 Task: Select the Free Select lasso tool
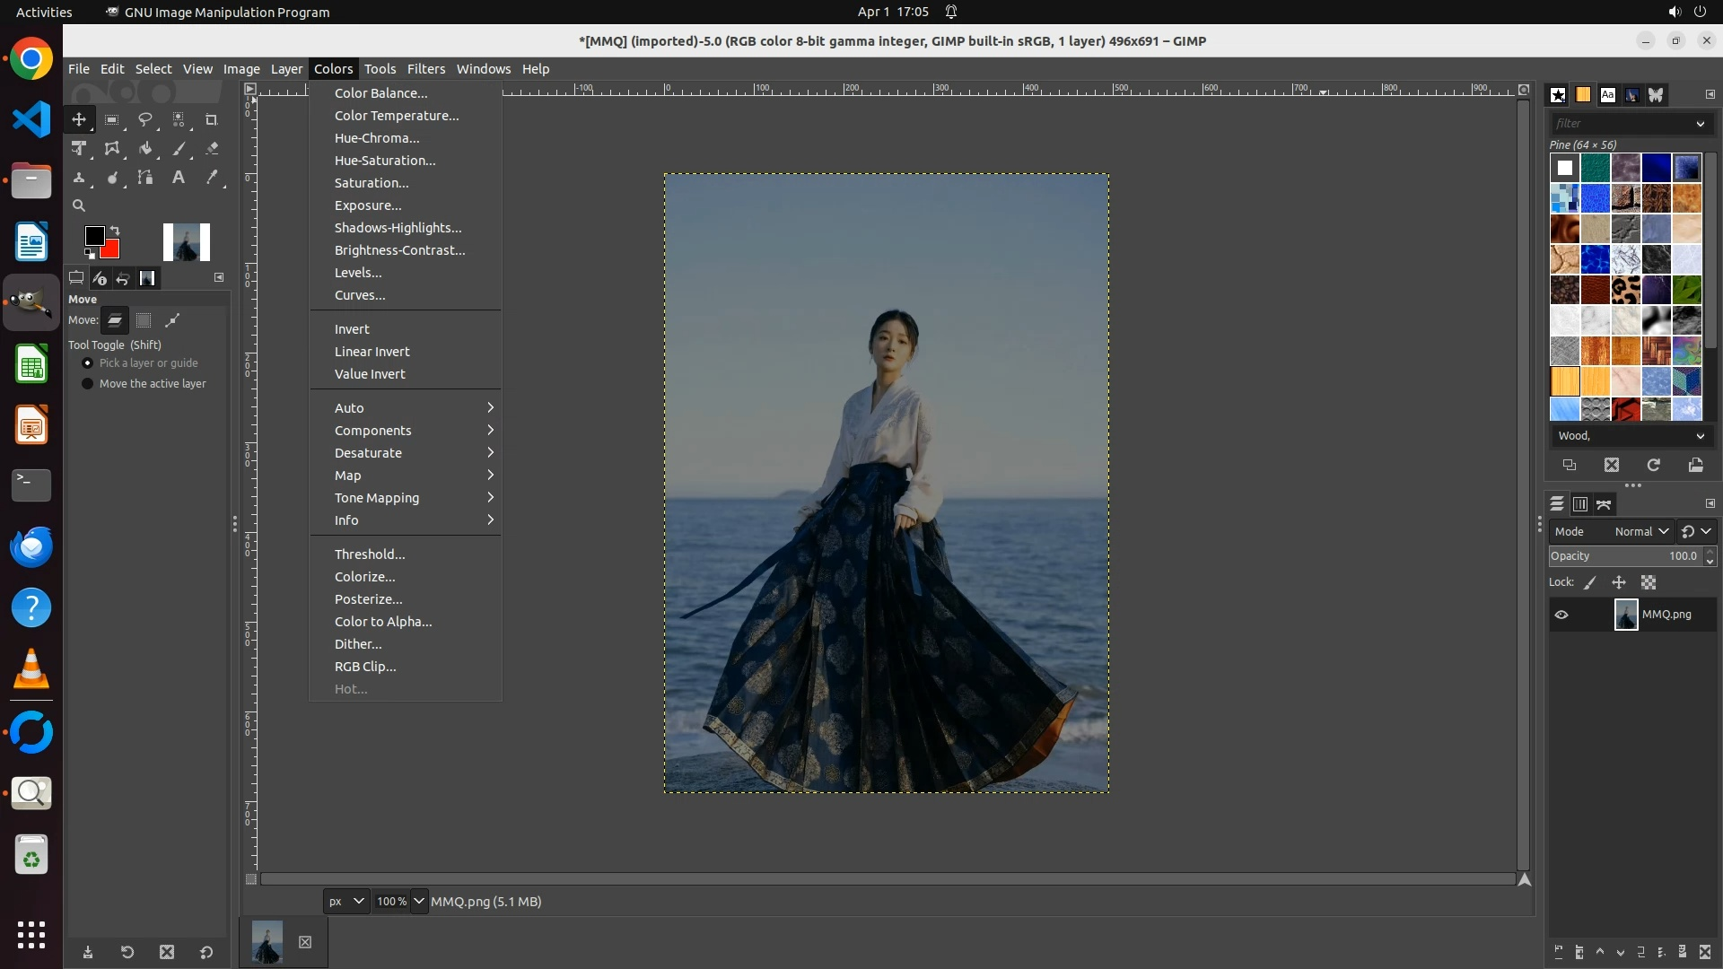145,119
